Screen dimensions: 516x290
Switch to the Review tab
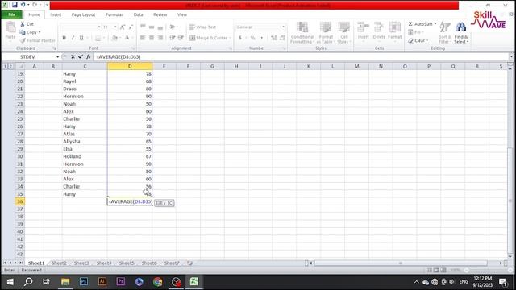tap(160, 14)
